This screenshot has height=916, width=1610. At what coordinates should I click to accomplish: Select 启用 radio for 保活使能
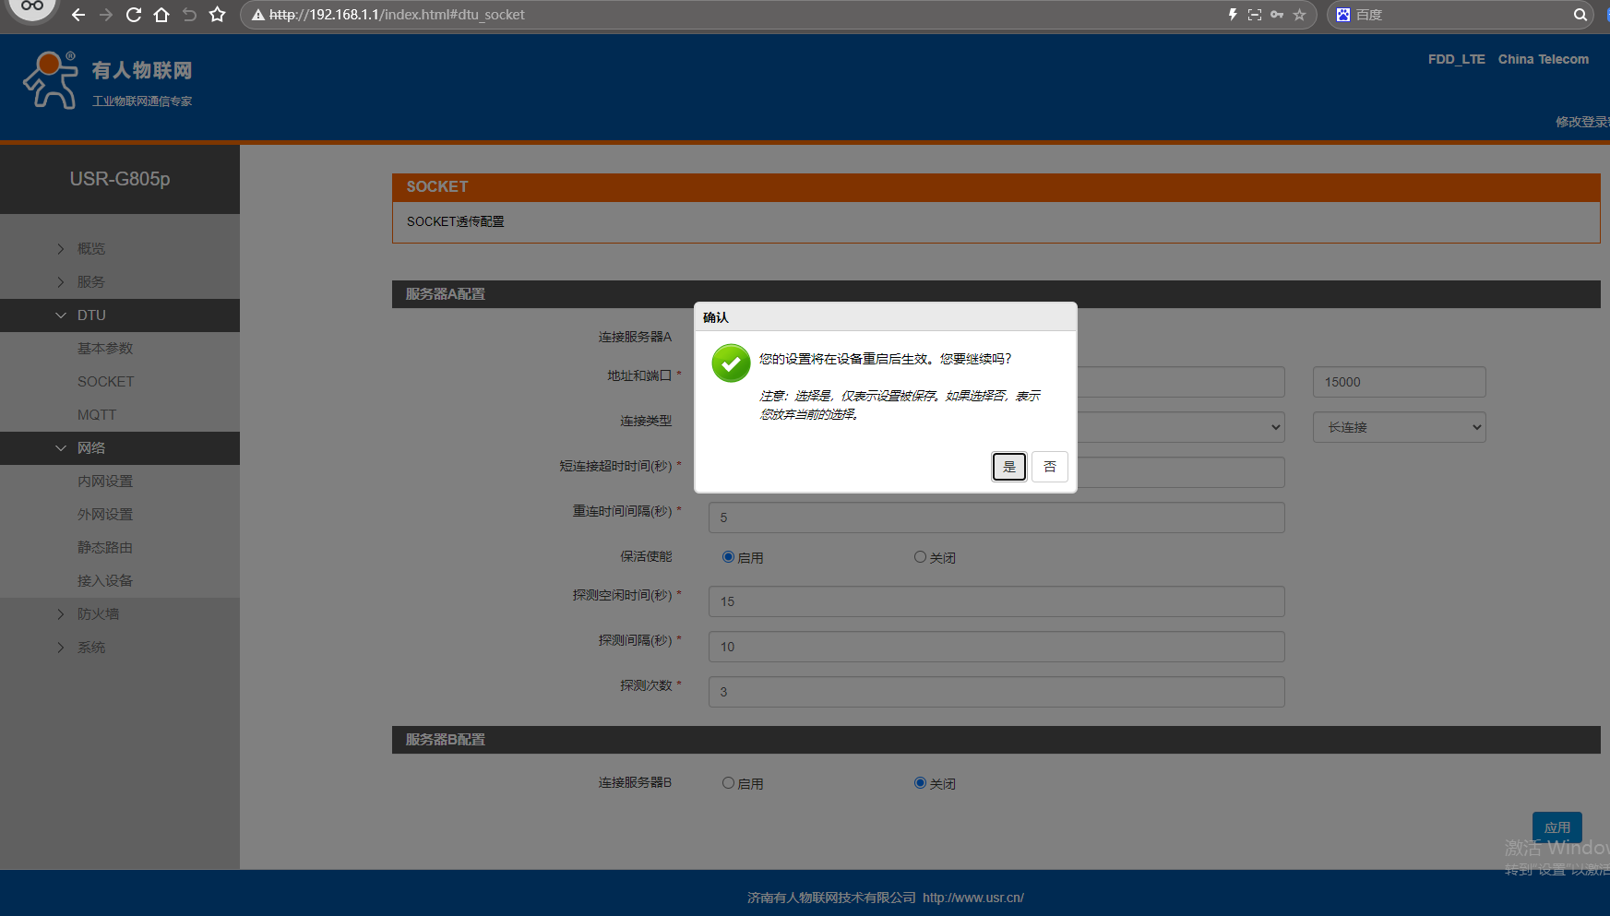[x=729, y=557]
